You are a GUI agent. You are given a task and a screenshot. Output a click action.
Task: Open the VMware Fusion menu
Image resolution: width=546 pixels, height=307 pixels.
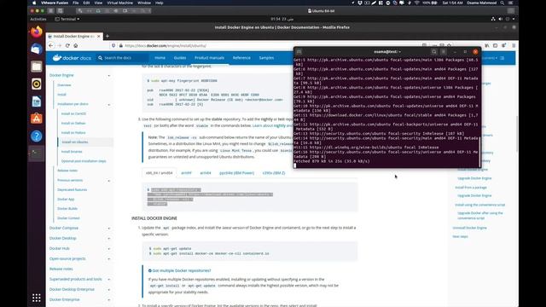click(55, 3)
